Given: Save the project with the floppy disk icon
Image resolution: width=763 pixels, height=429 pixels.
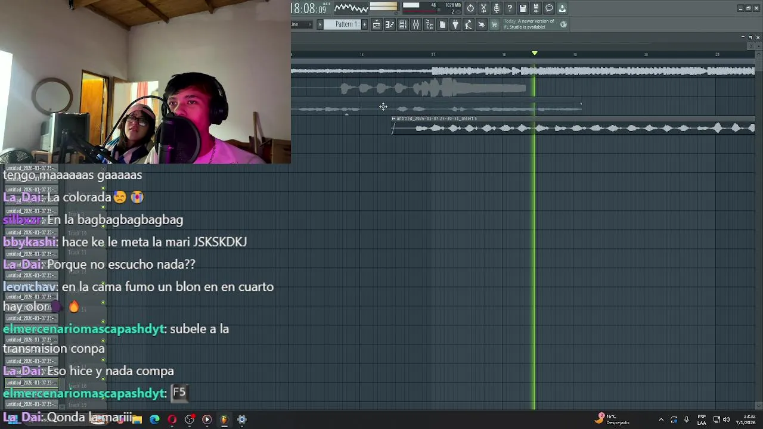Looking at the screenshot, I should coord(523,8).
